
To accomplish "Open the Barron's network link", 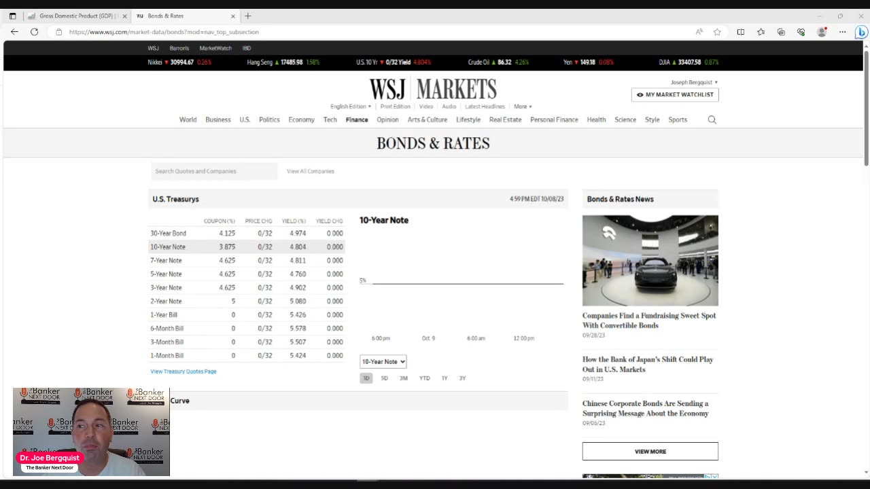I will coord(179,48).
